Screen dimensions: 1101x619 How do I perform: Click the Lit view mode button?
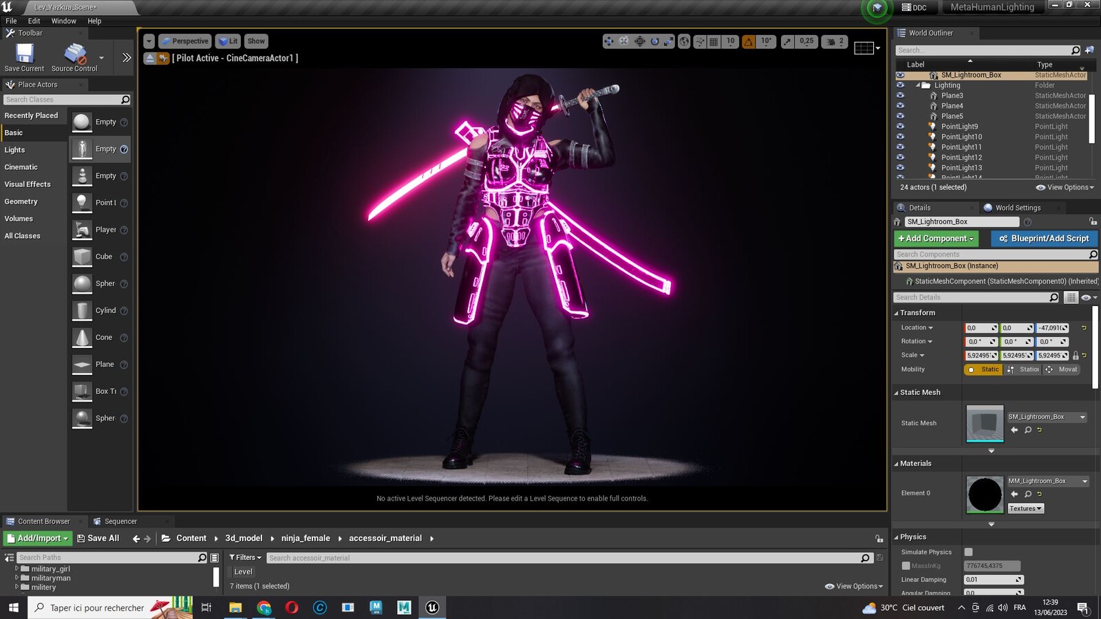[x=228, y=41]
